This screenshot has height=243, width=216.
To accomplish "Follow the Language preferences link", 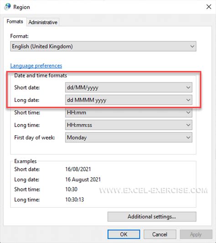I will click(x=36, y=66).
